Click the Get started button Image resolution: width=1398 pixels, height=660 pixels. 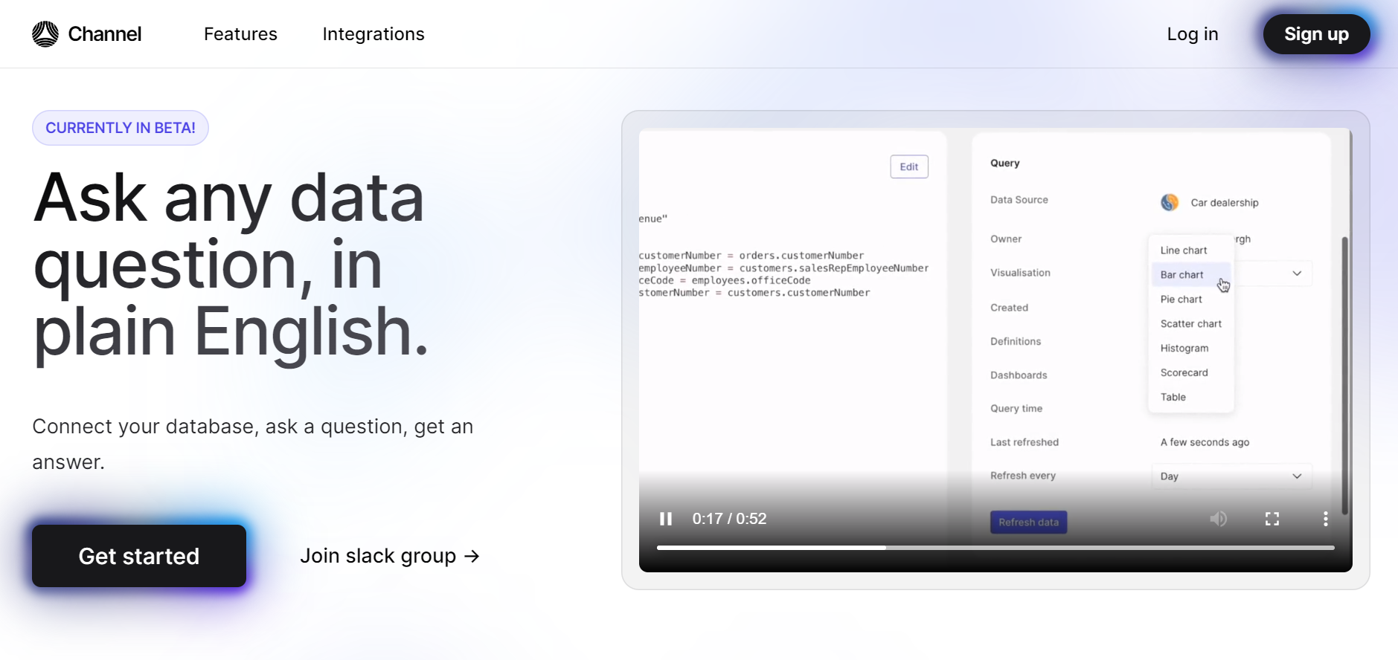click(x=139, y=556)
